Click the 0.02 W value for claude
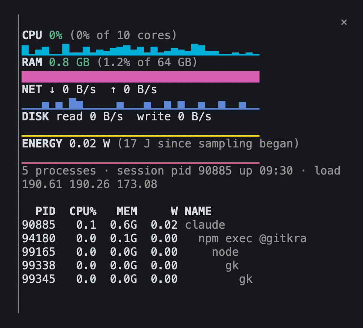This screenshot has width=363, height=328. tap(164, 225)
